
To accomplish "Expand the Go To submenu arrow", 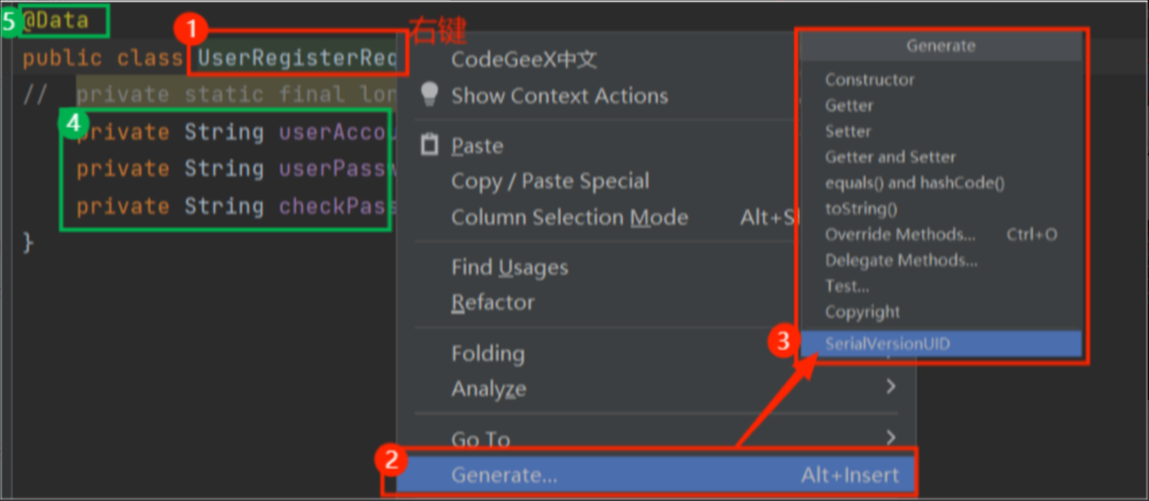I will [891, 438].
